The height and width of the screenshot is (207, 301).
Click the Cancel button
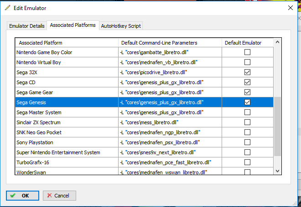[59, 196]
